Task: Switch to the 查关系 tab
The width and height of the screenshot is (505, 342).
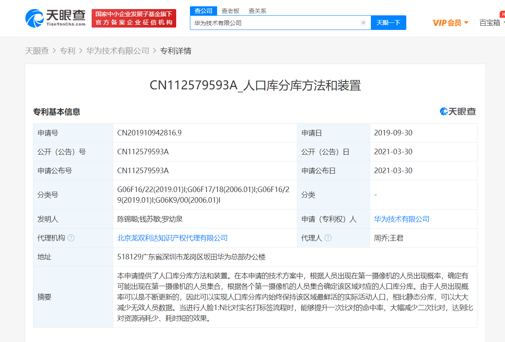Action: (x=256, y=11)
